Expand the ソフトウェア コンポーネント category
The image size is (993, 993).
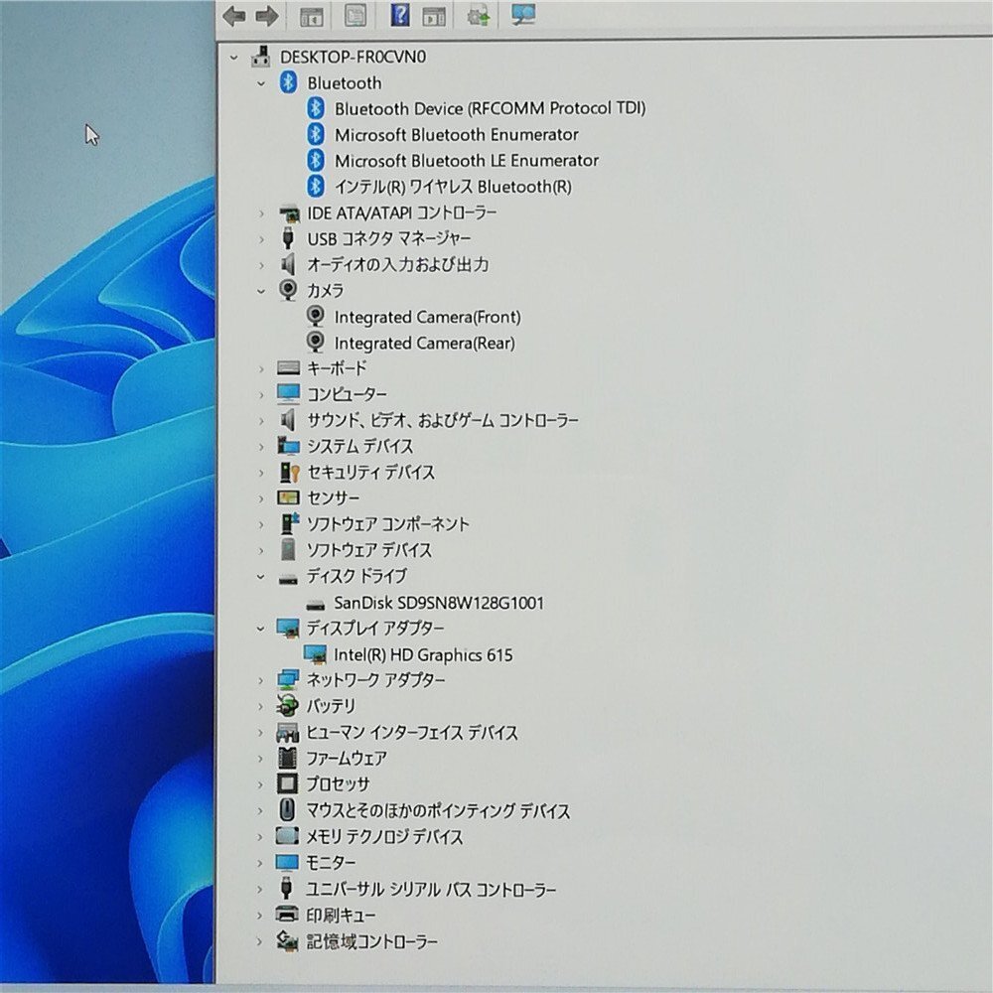[x=261, y=524]
